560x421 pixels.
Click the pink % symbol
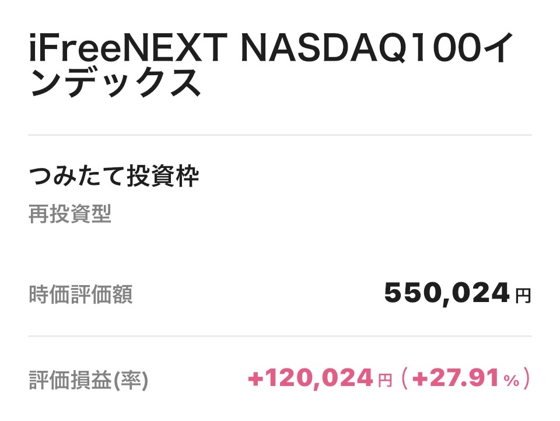pos(511,381)
